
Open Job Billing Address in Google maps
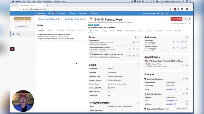tap(183, 48)
